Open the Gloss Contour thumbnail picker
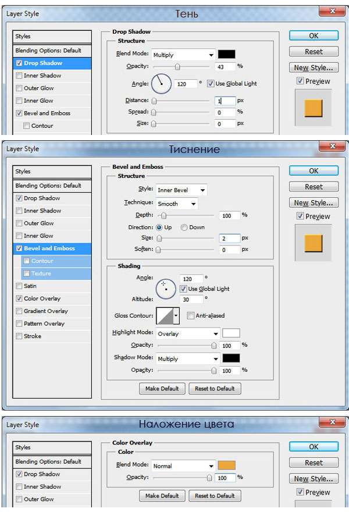 [x=165, y=316]
